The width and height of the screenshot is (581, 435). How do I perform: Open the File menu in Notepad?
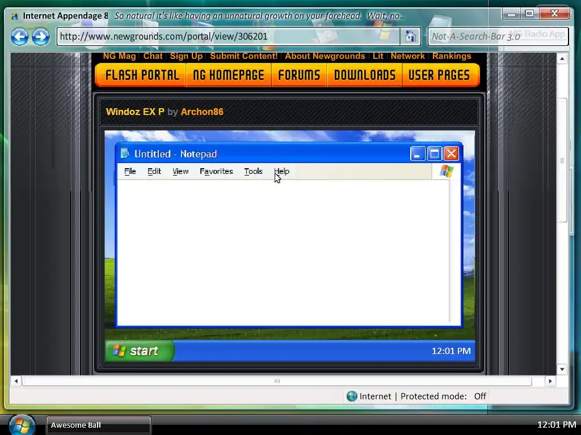click(x=130, y=171)
